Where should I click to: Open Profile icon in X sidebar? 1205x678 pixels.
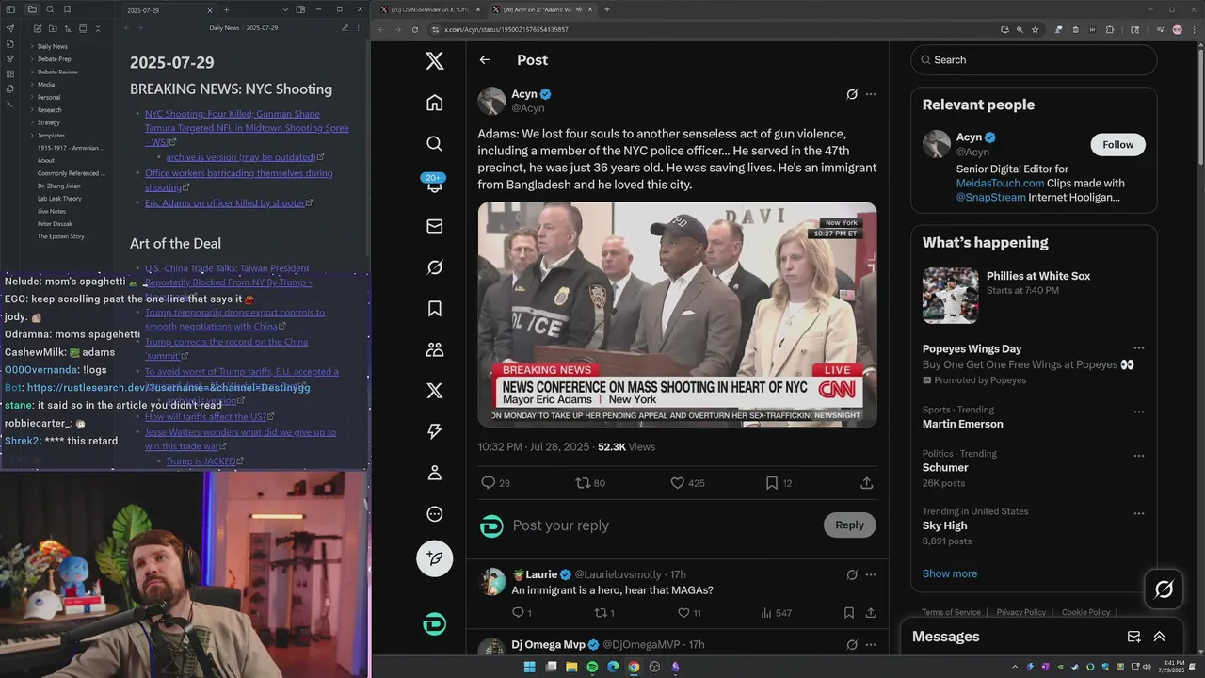(x=434, y=473)
